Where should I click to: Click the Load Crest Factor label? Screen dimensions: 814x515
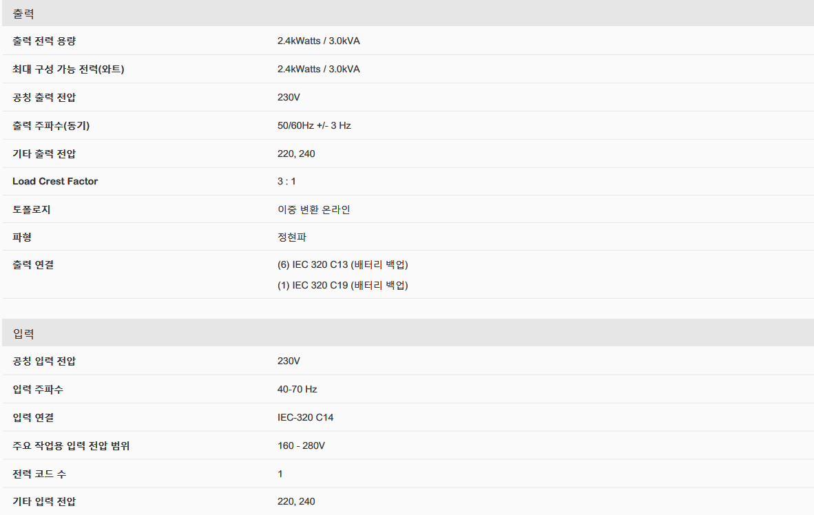pos(55,181)
